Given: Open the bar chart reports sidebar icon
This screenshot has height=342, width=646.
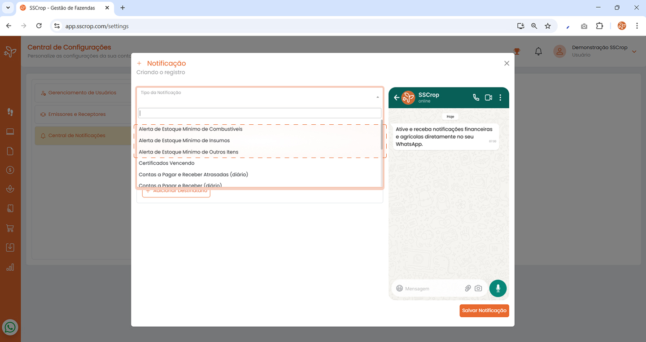Looking at the screenshot, I should click(10, 267).
